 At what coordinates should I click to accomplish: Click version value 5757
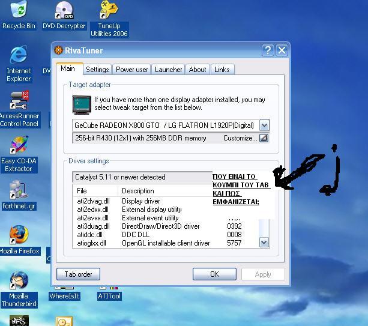coord(234,243)
